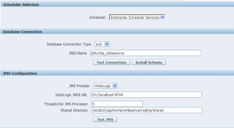Click the JMS Provider label
Screen dimensions: 234x128
(79, 86)
